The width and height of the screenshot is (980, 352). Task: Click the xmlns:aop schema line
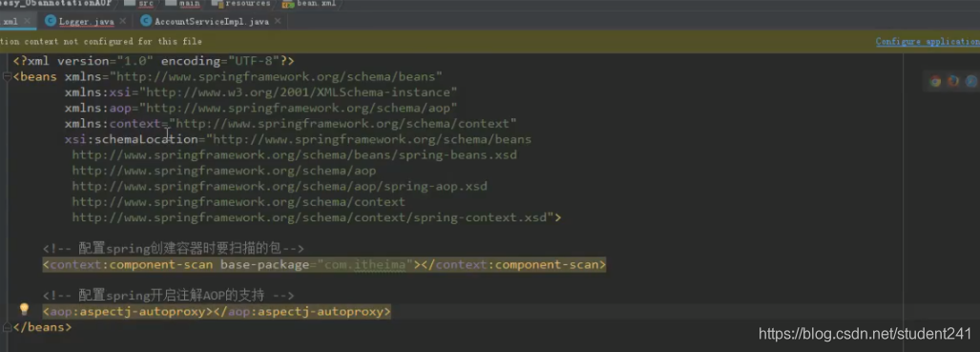click(261, 108)
